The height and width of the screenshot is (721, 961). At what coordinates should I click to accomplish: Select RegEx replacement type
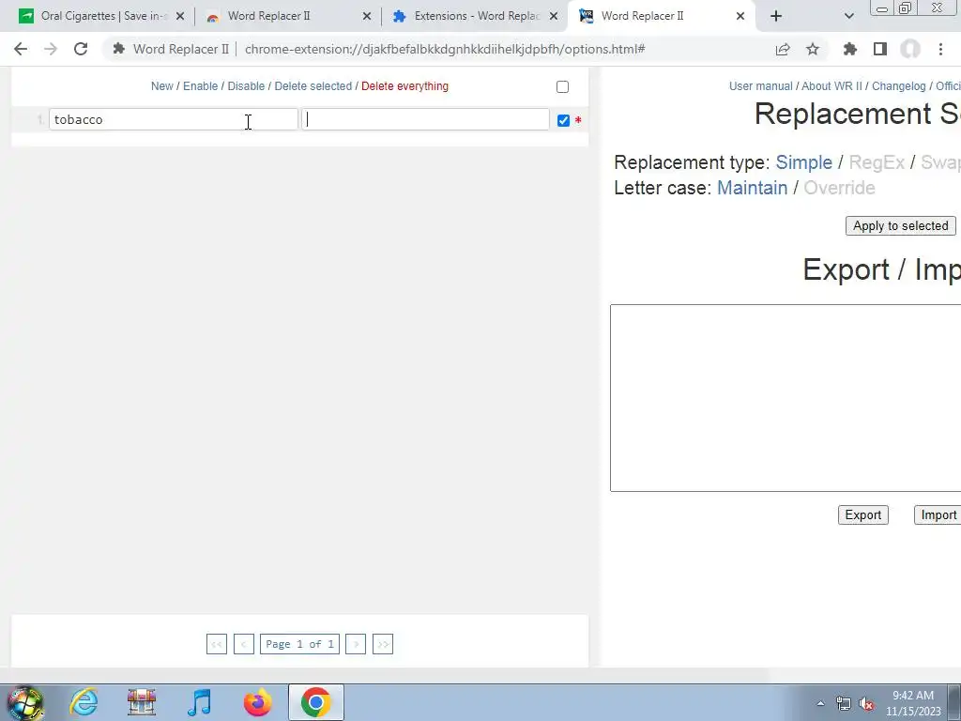click(877, 162)
